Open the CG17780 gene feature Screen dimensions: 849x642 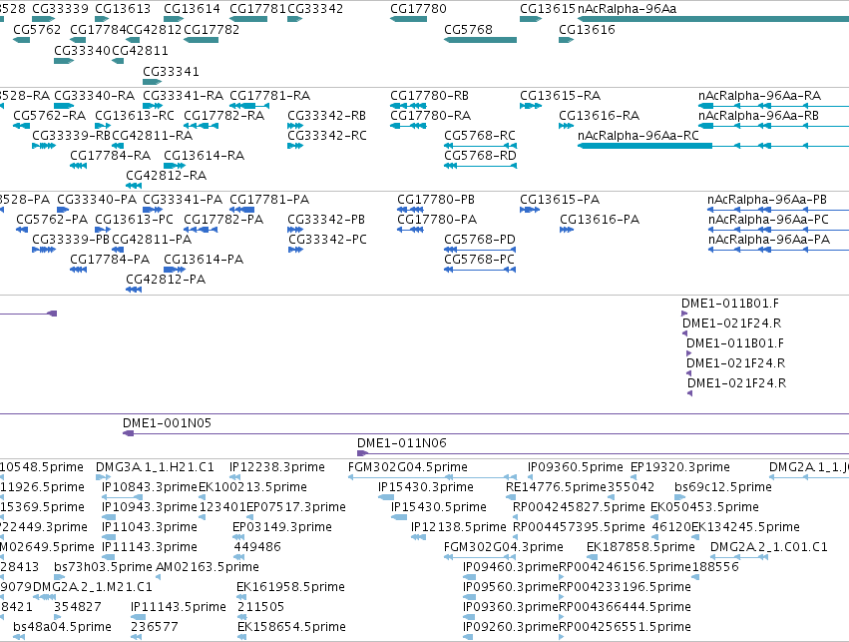click(x=408, y=19)
